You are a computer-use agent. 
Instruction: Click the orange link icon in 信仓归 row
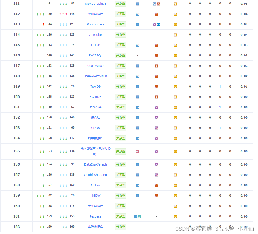(x=175, y=118)
